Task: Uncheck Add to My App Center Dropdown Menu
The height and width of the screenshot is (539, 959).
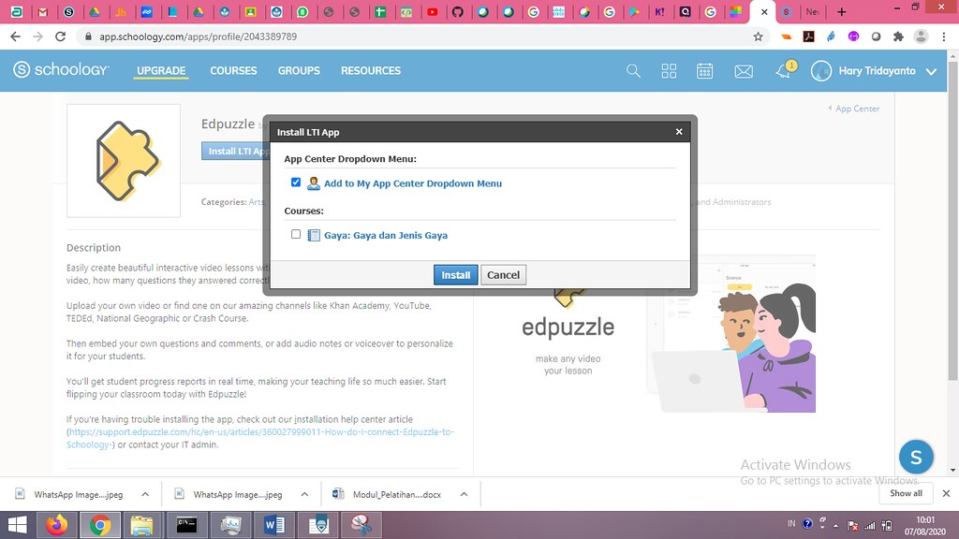Action: [296, 182]
